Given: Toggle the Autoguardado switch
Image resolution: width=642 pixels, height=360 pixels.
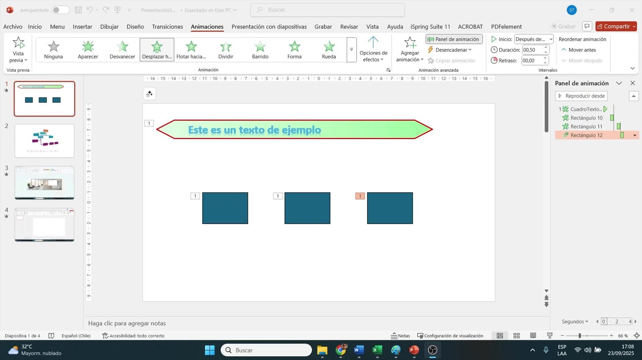Looking at the screenshot, I should coord(60,10).
